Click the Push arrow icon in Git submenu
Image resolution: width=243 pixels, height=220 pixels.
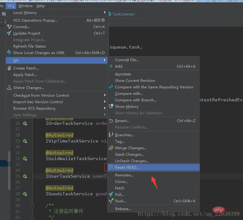pos(111,201)
